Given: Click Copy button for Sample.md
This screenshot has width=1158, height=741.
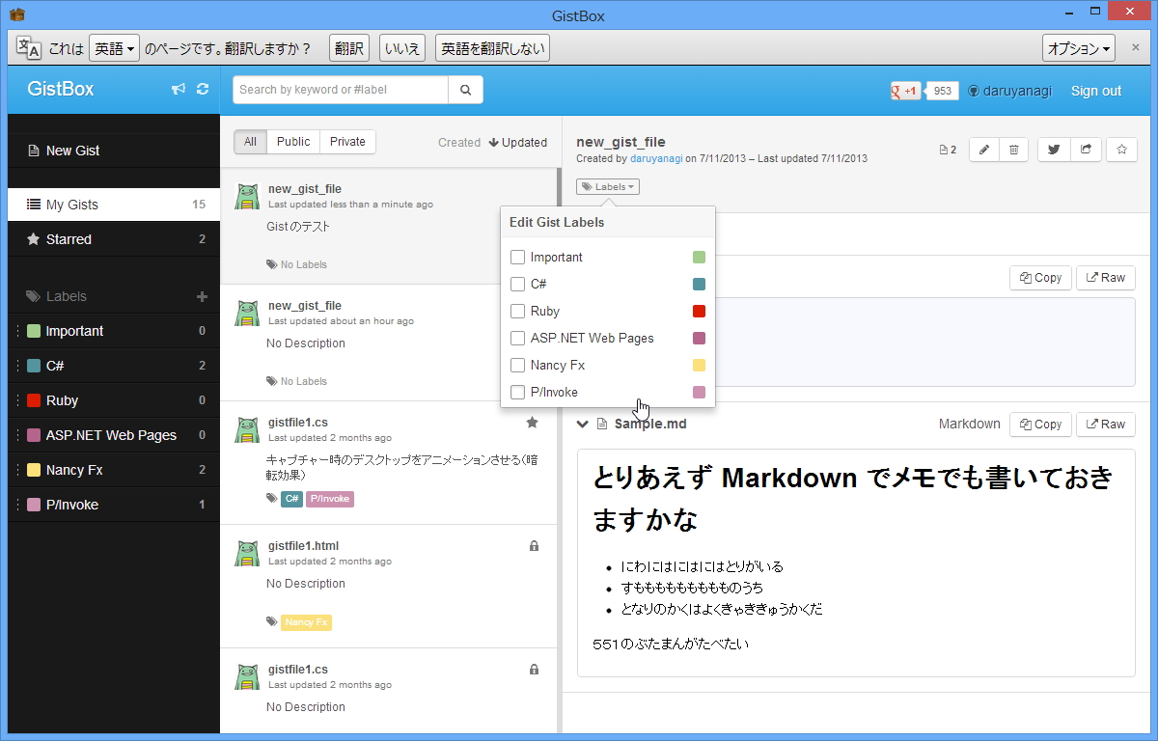Looking at the screenshot, I should point(1040,425).
